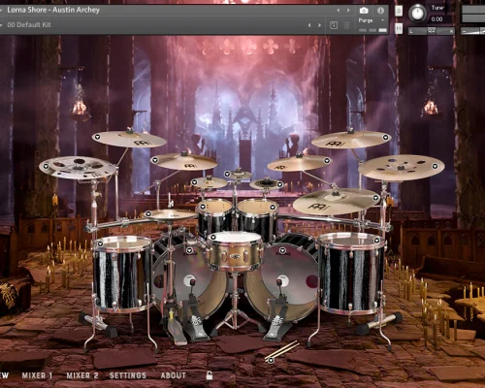Open the right kick drum selector arrow
Image resolution: width=485 pixels, height=388 pixels.
coord(282,250)
